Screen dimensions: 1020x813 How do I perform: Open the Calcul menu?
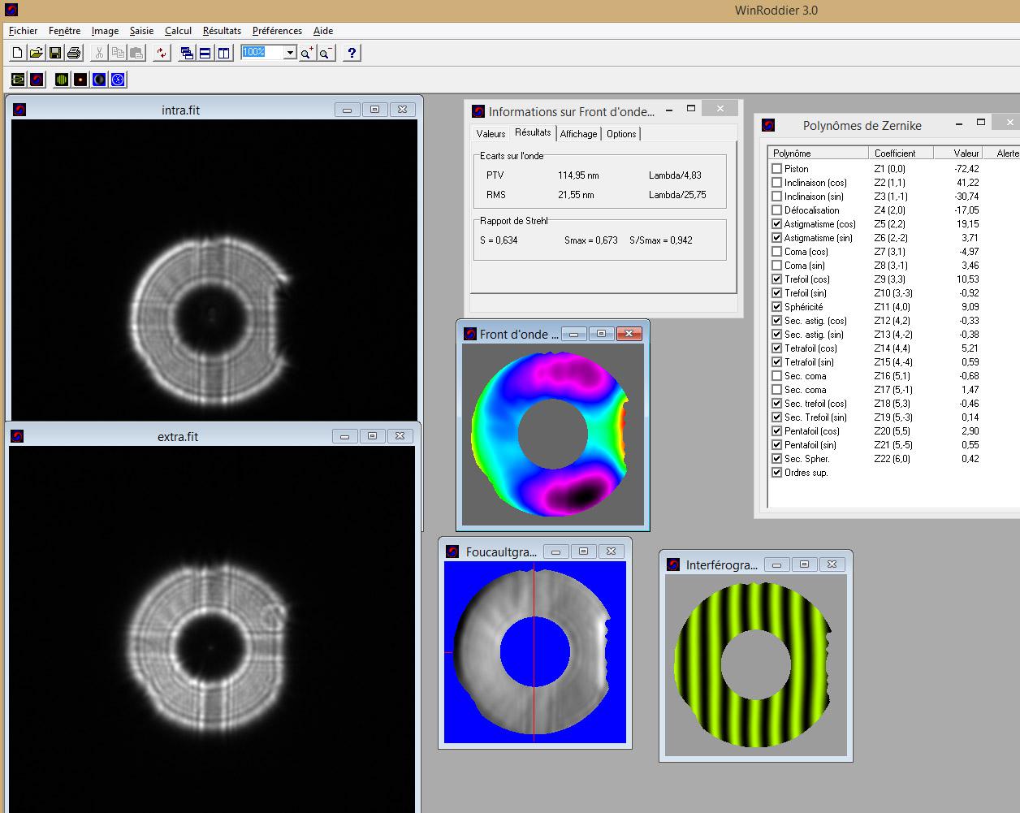pos(178,31)
